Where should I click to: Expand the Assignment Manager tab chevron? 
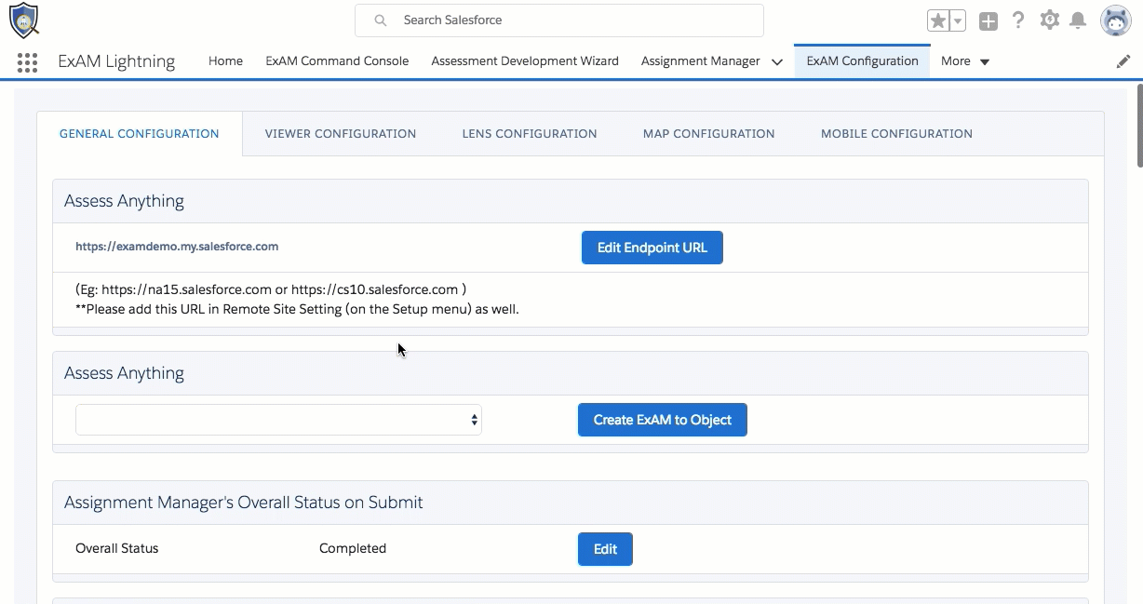[777, 61]
